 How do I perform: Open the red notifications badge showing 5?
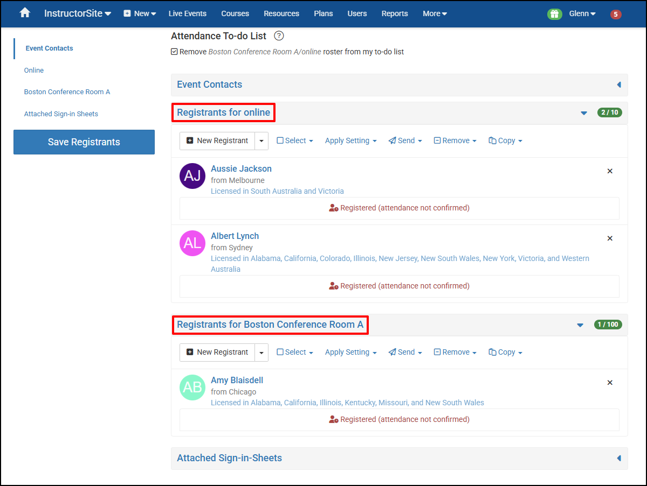click(616, 15)
